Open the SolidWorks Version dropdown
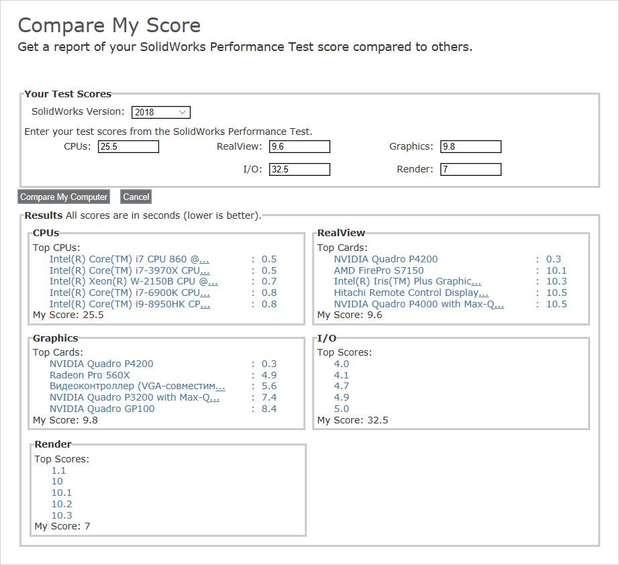Viewport: 619px width, 565px height. coord(161,113)
